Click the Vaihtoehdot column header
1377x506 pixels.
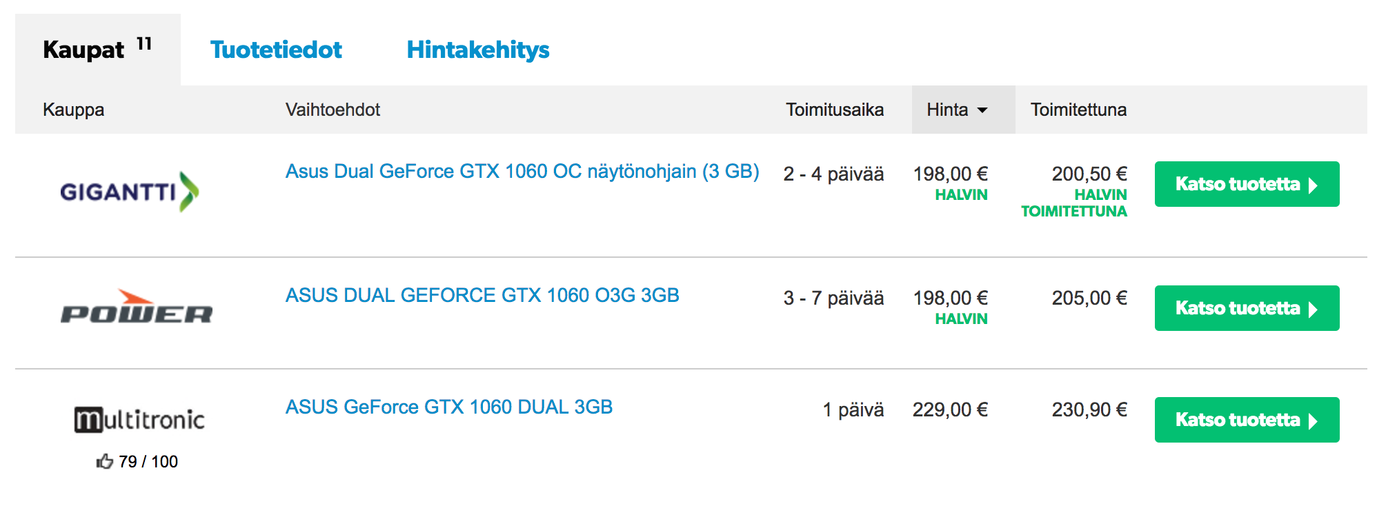[x=333, y=110]
